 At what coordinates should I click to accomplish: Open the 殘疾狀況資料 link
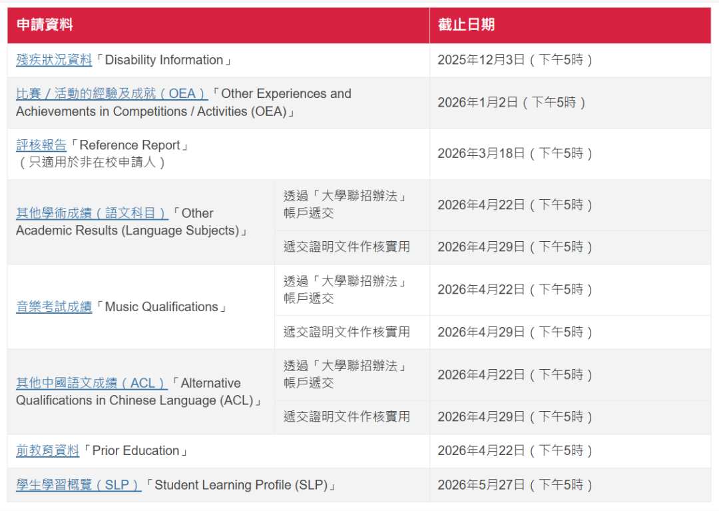(x=54, y=60)
